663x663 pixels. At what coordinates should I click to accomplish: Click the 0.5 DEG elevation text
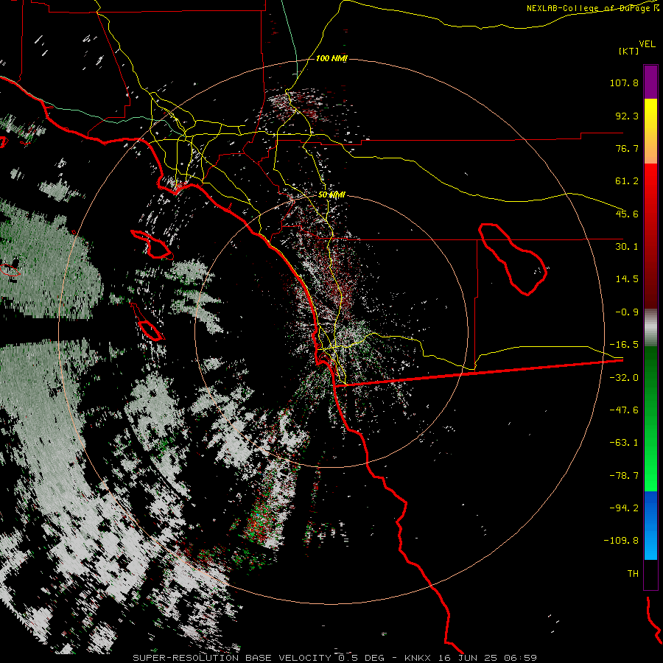click(361, 658)
